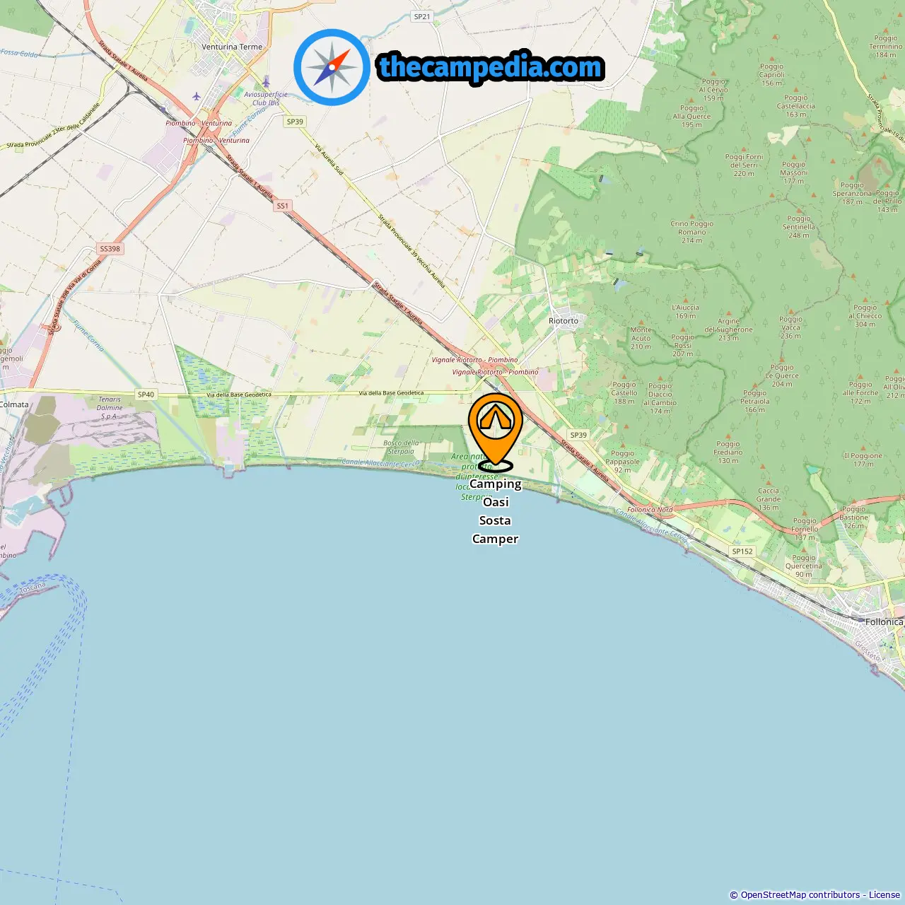Click the SP39 shield near Venturina
Image resolution: width=905 pixels, height=905 pixels.
pyautogui.click(x=295, y=122)
